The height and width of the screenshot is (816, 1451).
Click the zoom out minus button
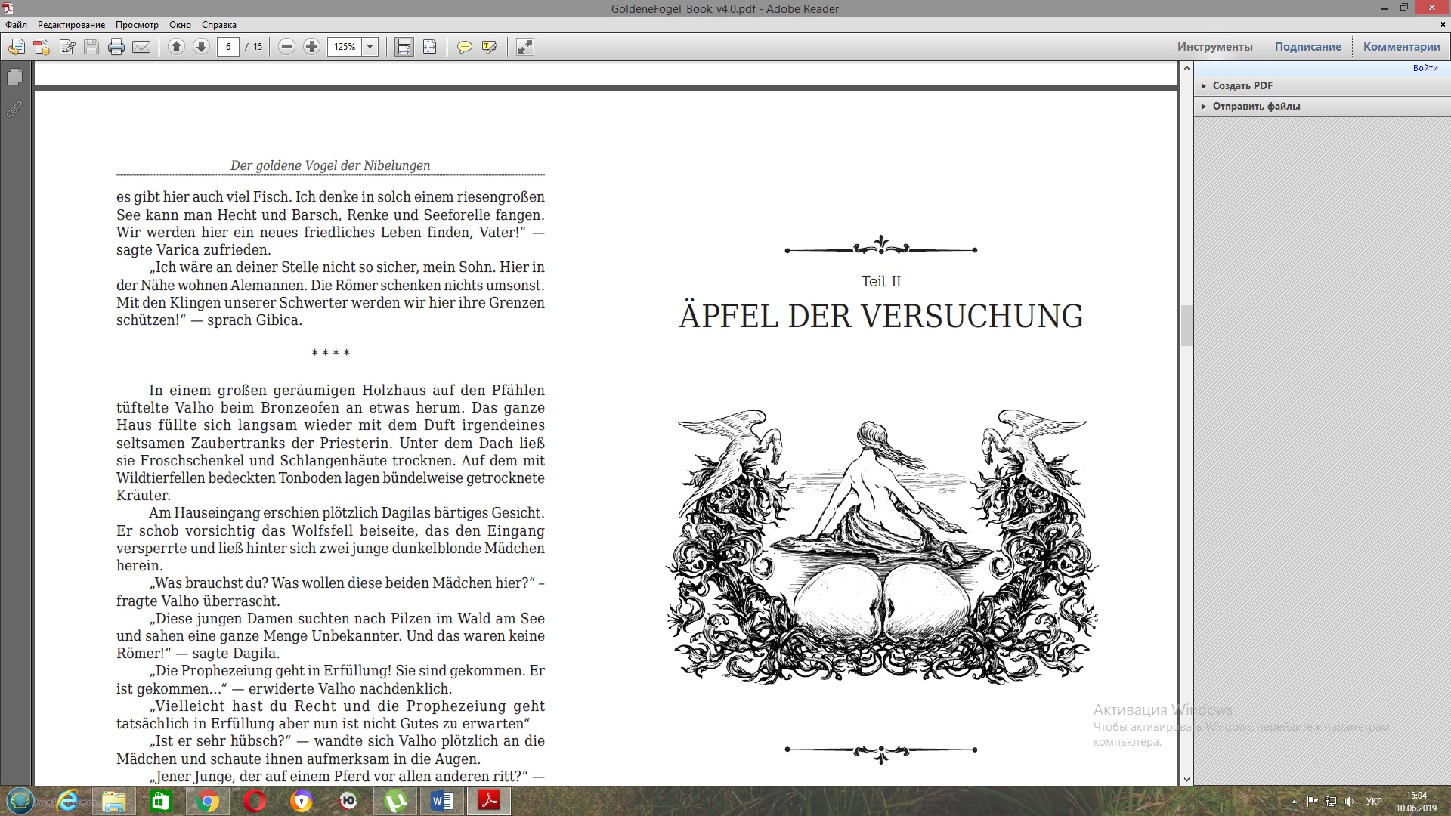[x=286, y=47]
